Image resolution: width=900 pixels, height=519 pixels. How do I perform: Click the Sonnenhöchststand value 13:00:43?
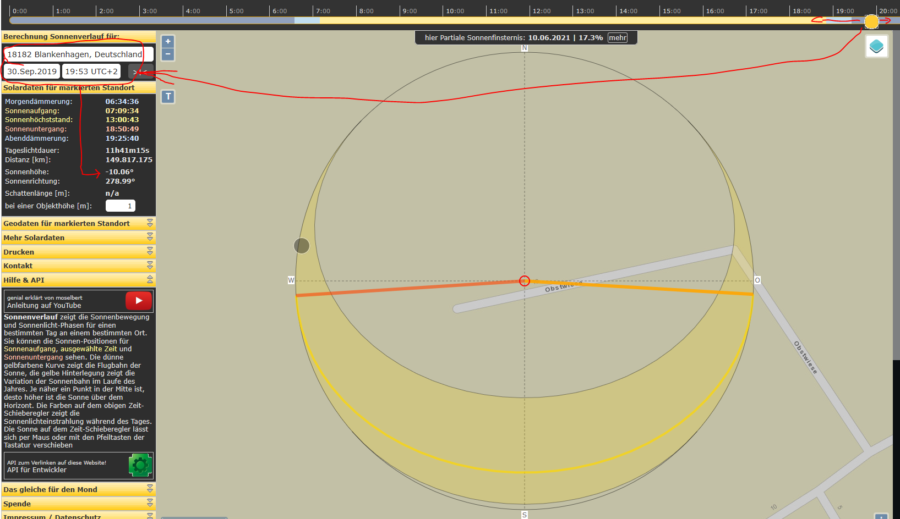(x=122, y=120)
